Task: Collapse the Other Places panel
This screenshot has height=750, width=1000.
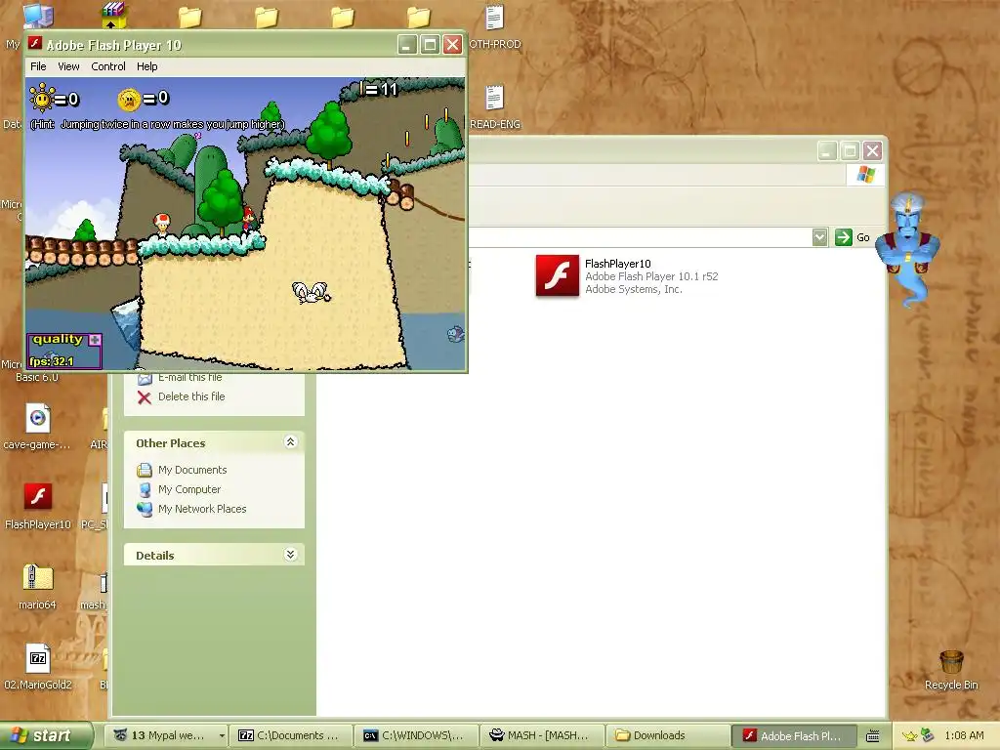Action: coord(290,442)
